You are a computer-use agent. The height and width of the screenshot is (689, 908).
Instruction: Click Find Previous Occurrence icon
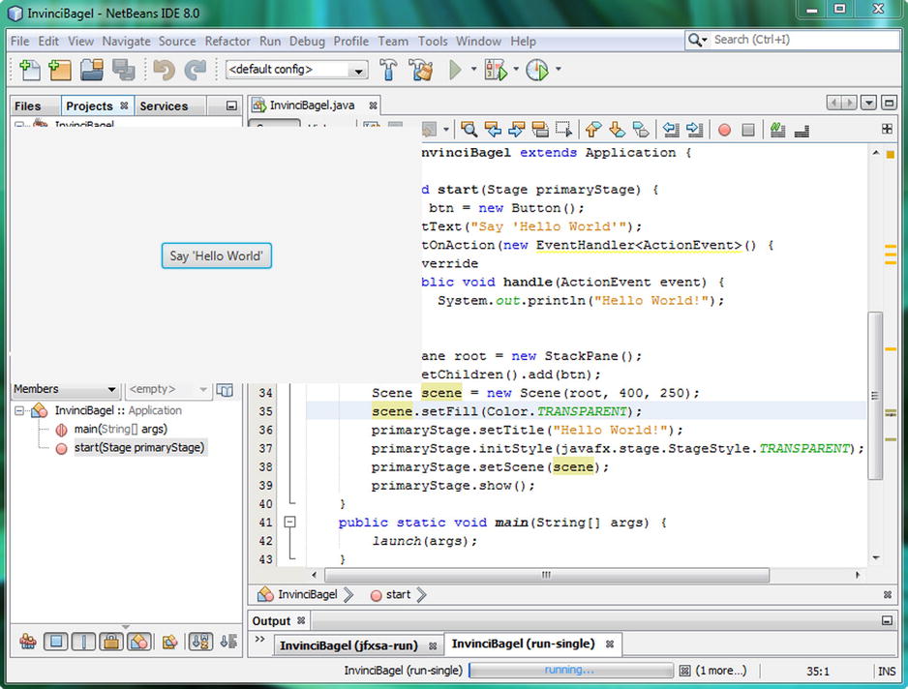[493, 130]
